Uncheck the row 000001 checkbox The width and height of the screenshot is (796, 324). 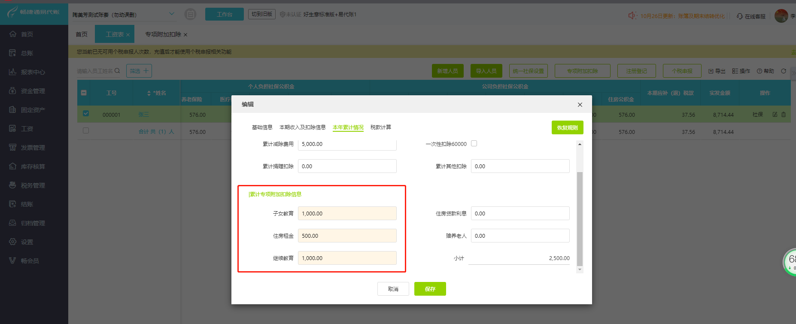tap(86, 113)
